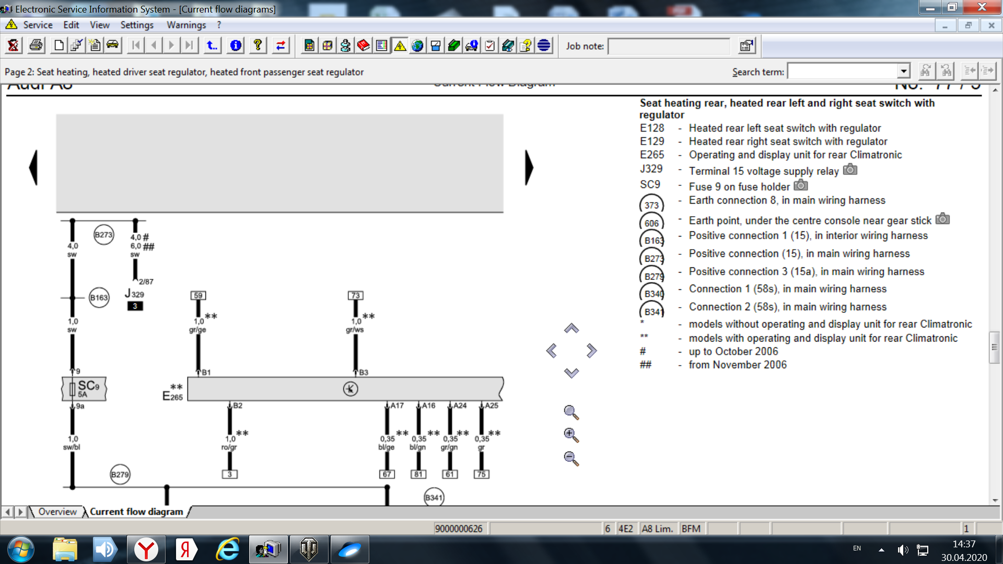1003x564 pixels.
Task: Click the blank new document icon
Action: (59, 46)
